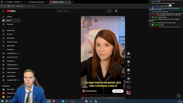The height and width of the screenshot is (103, 183).
Task: Switch to the first YouTube browser tab
Action: point(15,2)
